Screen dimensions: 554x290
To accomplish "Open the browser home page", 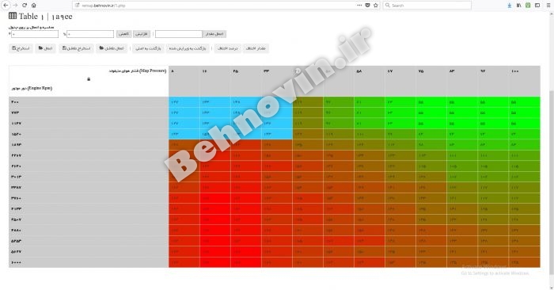I will 33,6.
